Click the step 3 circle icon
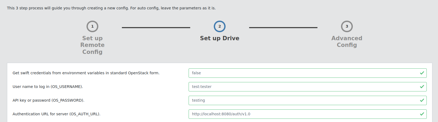The image size is (438, 122). [347, 27]
